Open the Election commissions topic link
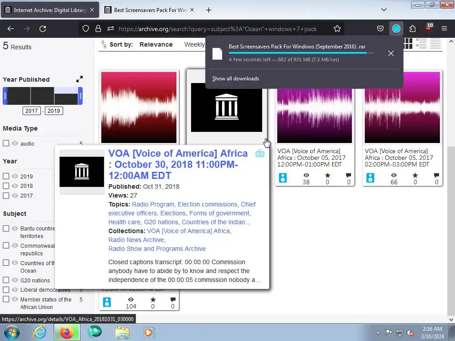The image size is (455, 341). coord(207,204)
